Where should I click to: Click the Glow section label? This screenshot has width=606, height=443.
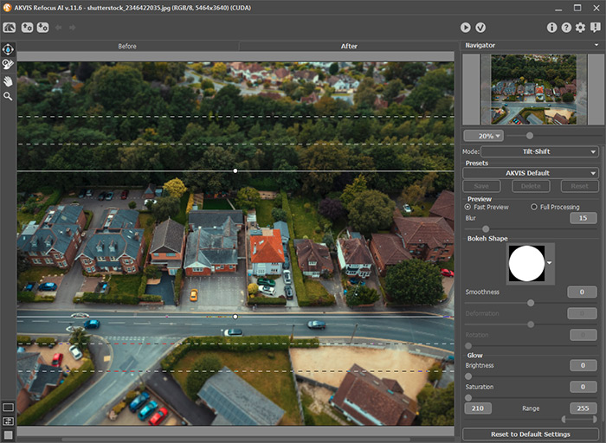474,356
